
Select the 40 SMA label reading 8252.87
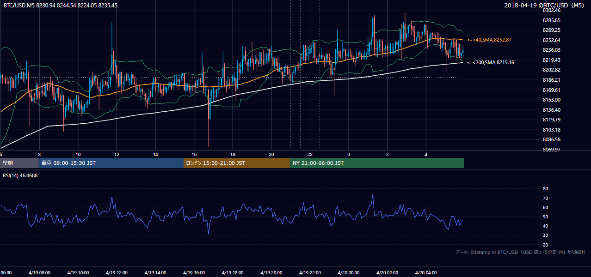coord(489,40)
